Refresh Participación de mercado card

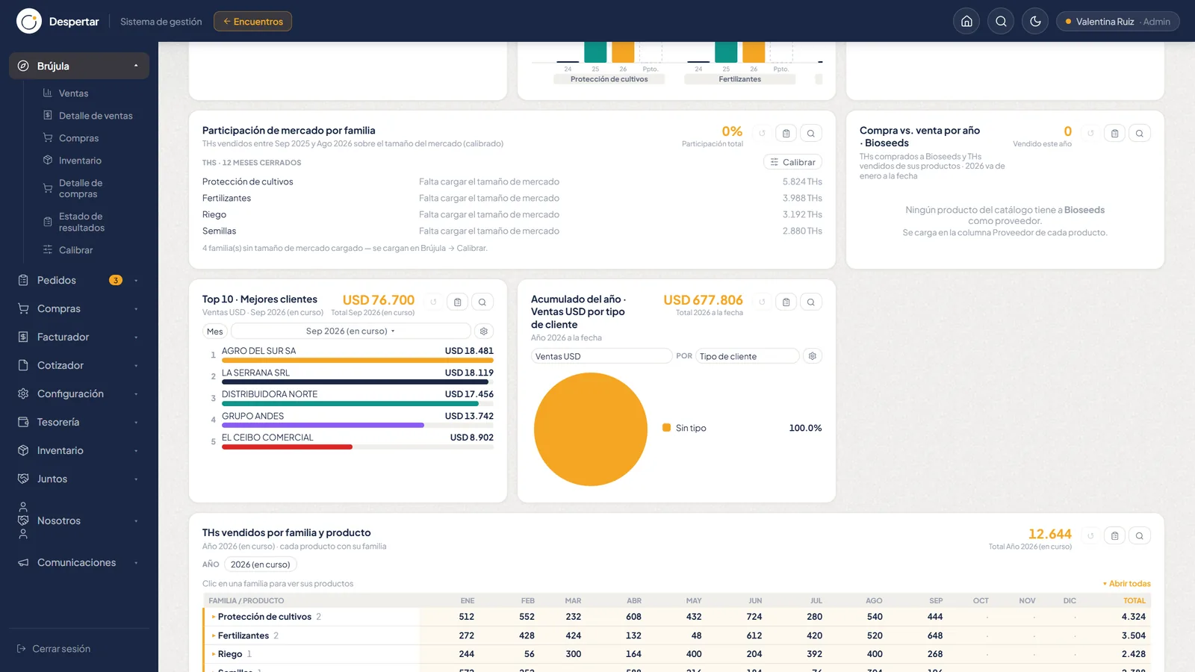click(x=762, y=133)
